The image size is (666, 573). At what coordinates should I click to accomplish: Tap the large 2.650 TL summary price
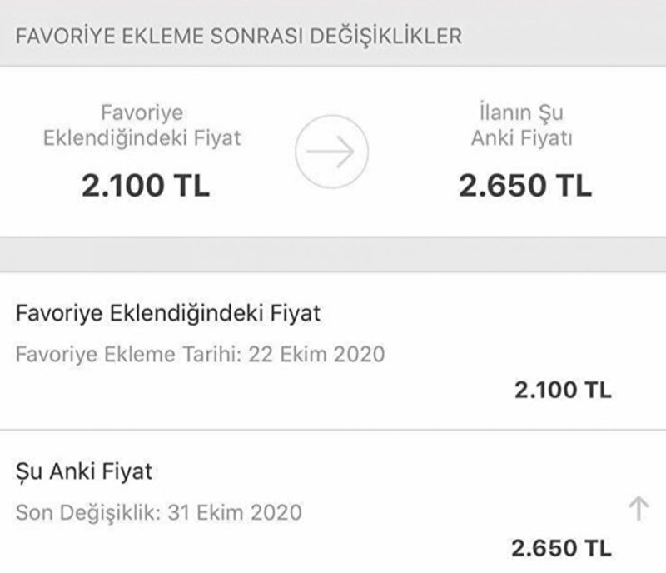525,185
